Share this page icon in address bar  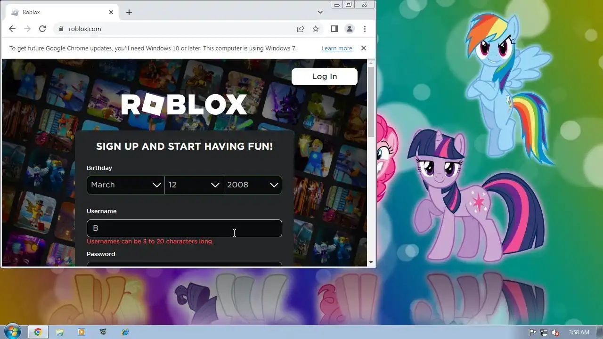click(x=301, y=29)
